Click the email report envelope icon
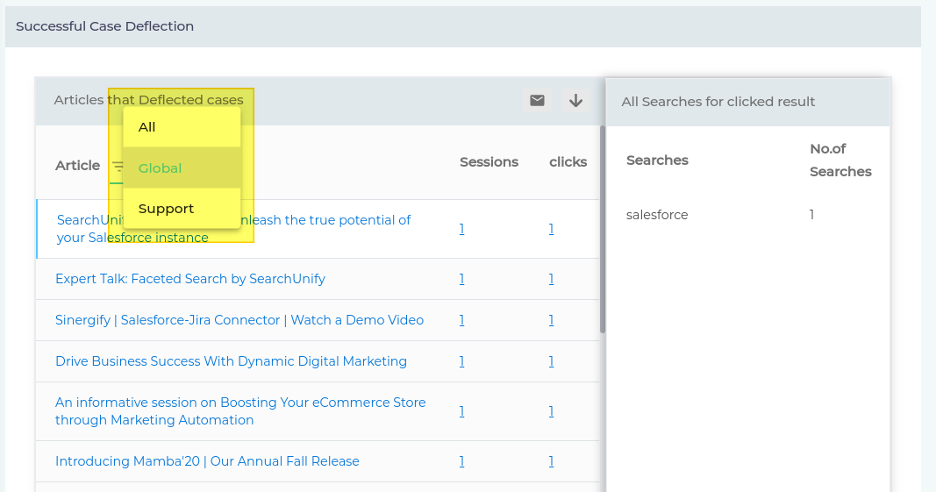The width and height of the screenshot is (936, 492). [x=537, y=101]
